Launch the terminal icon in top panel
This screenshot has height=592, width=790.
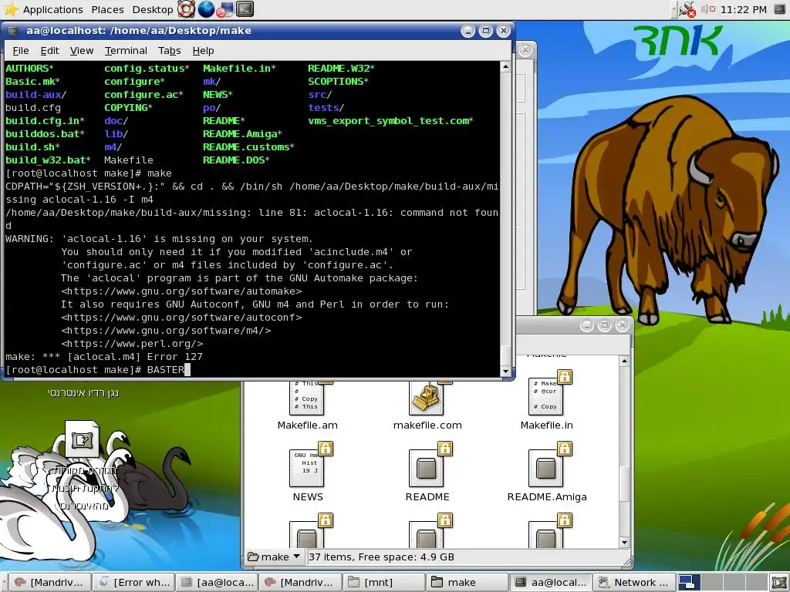[245, 9]
